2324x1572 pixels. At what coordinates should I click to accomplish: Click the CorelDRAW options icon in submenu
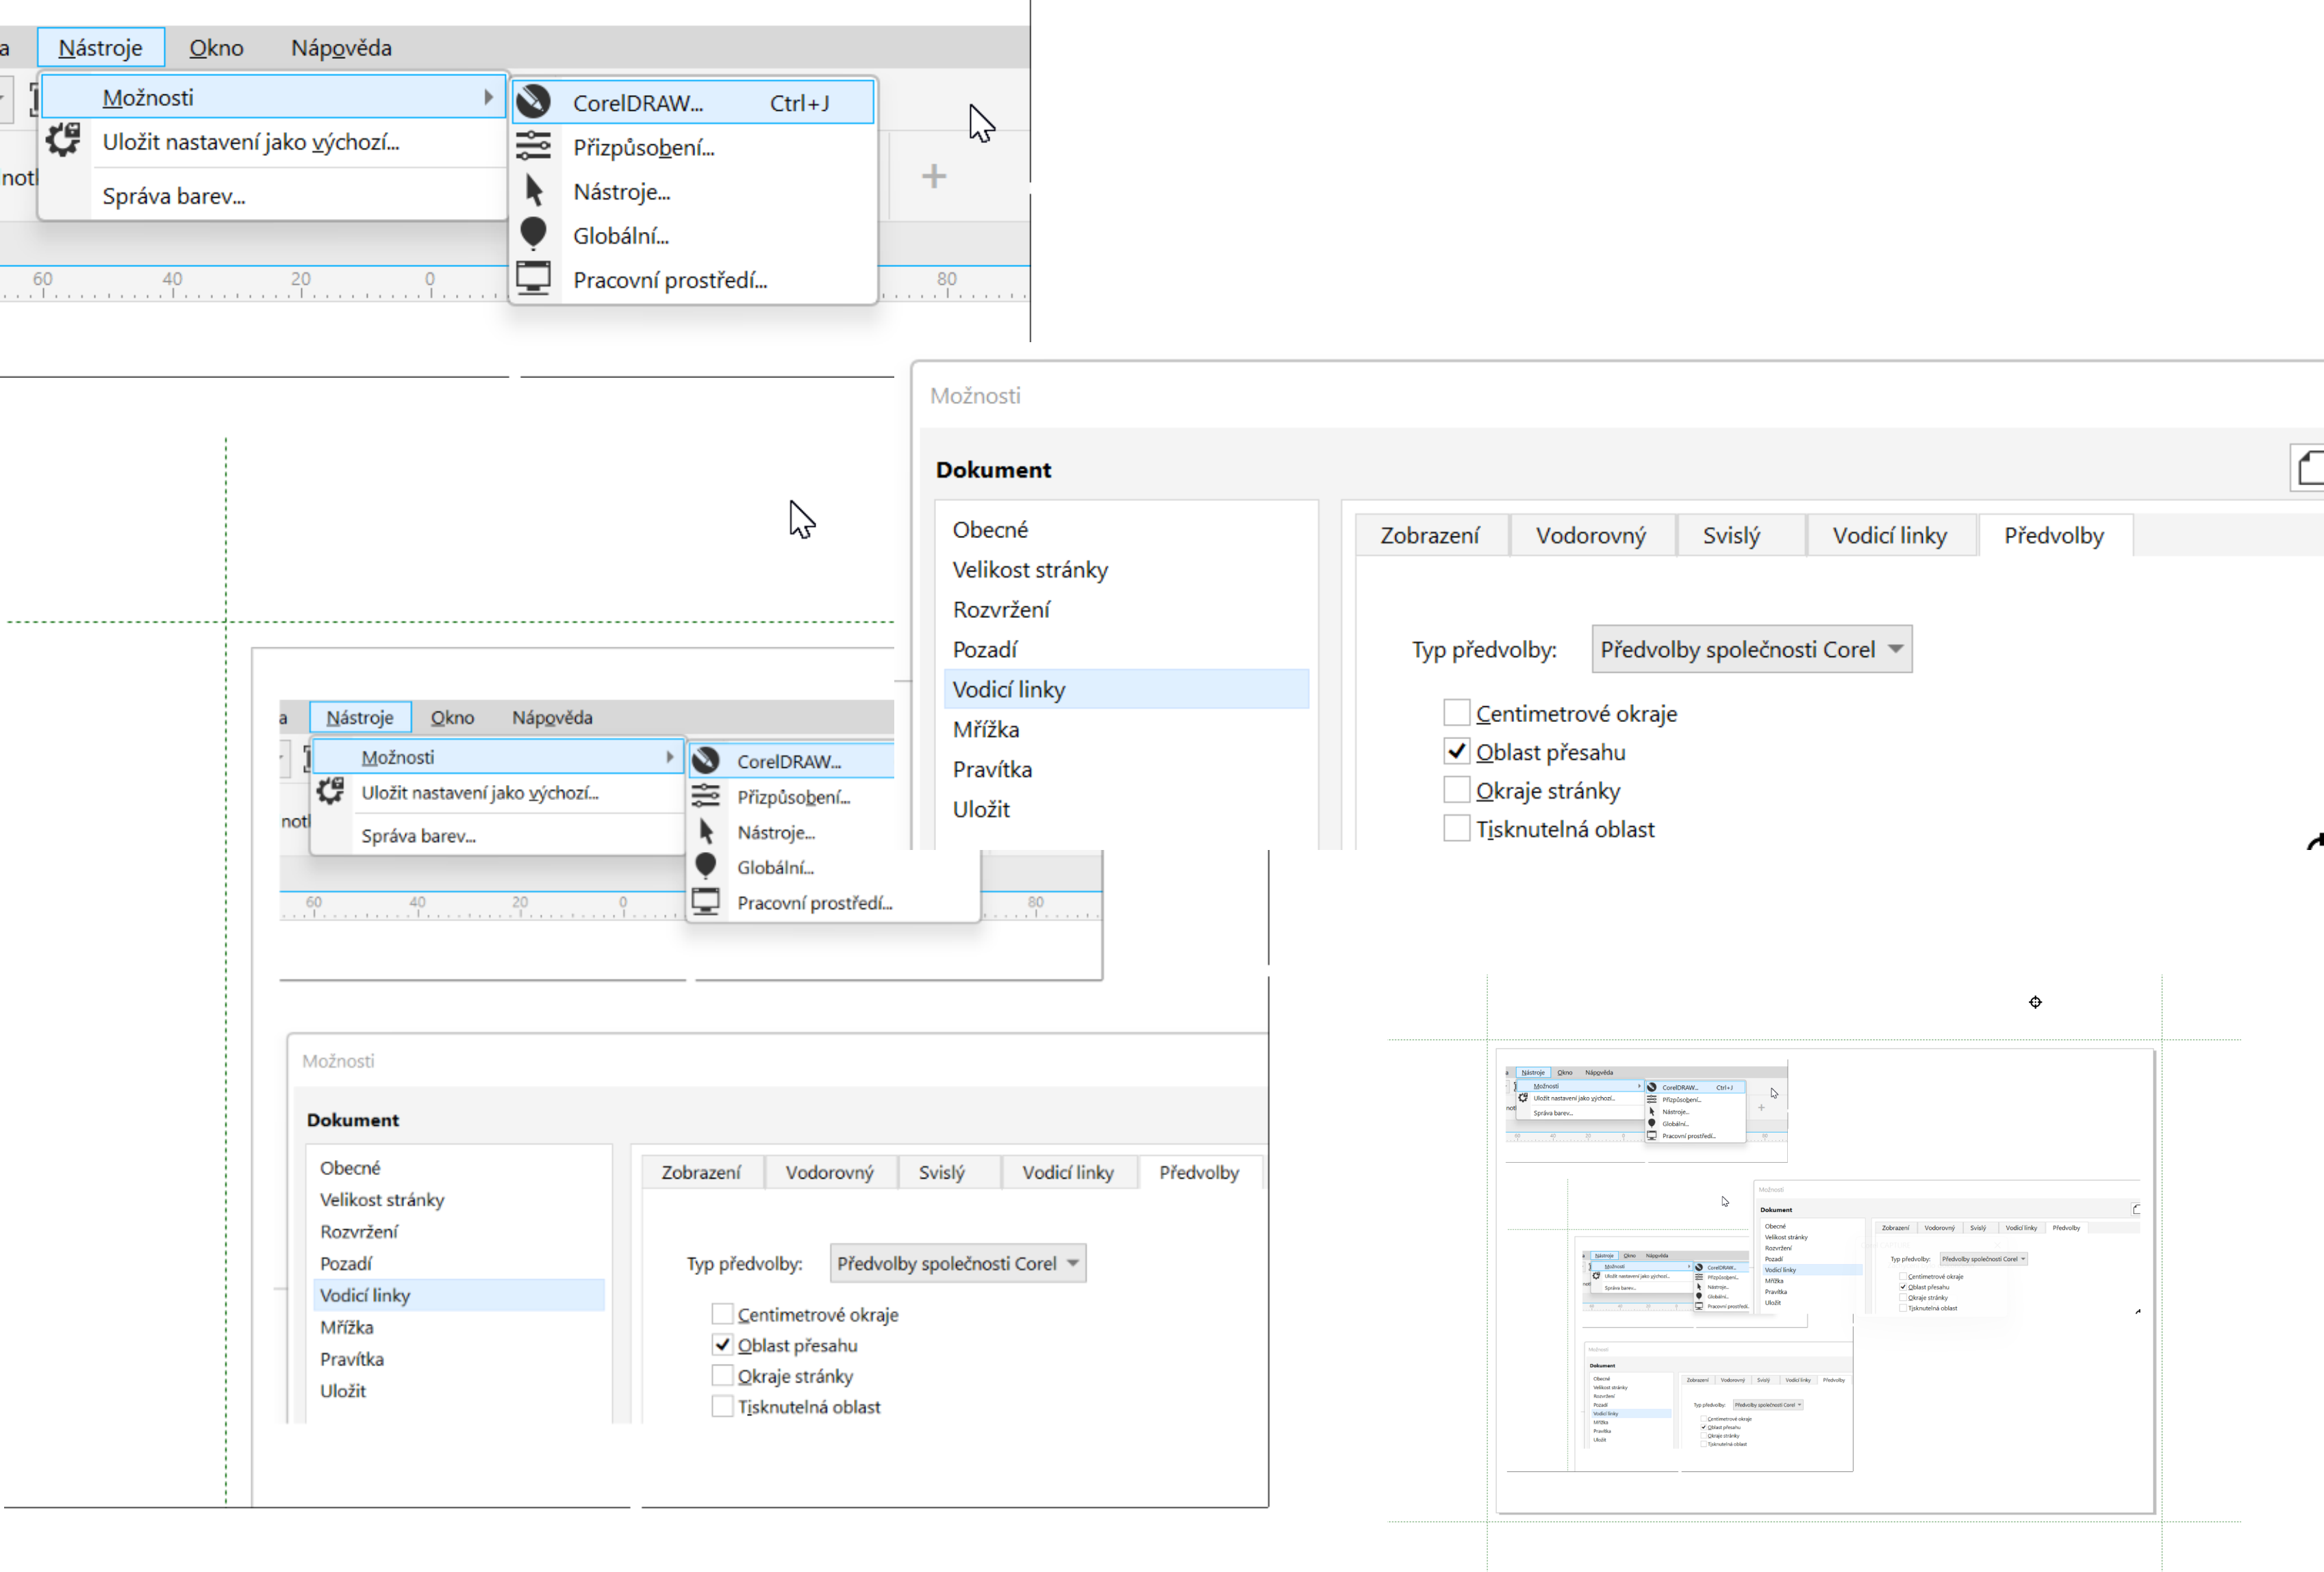pos(534,102)
